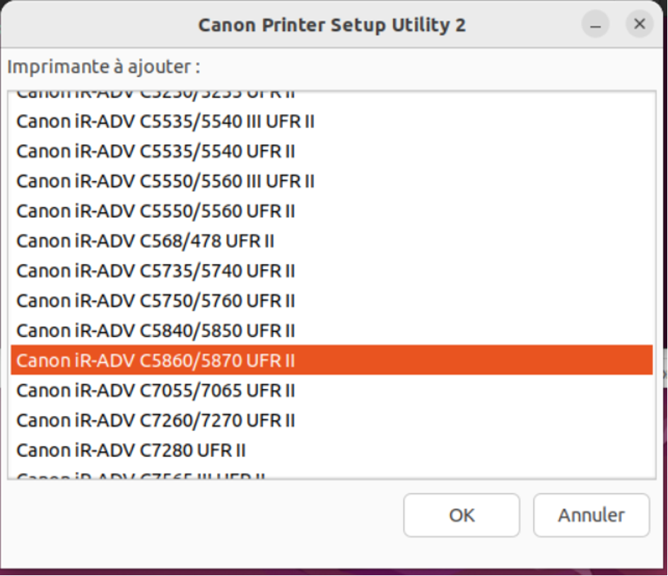Select Canon iR-ADV C7055/7065 UFR II
Viewport: 668px width, 576px height.
156,391
